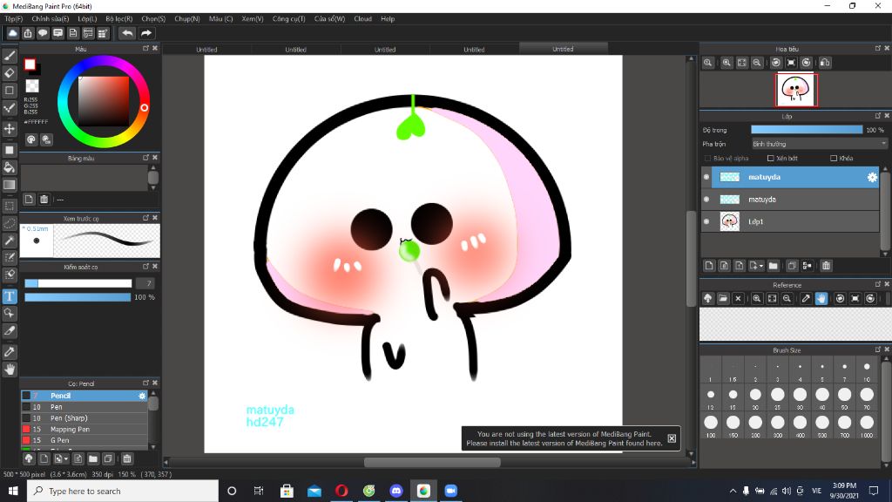This screenshot has height=502, width=892.
Task: Choose the Hand pan tool in left toolbar
Action: [10, 370]
